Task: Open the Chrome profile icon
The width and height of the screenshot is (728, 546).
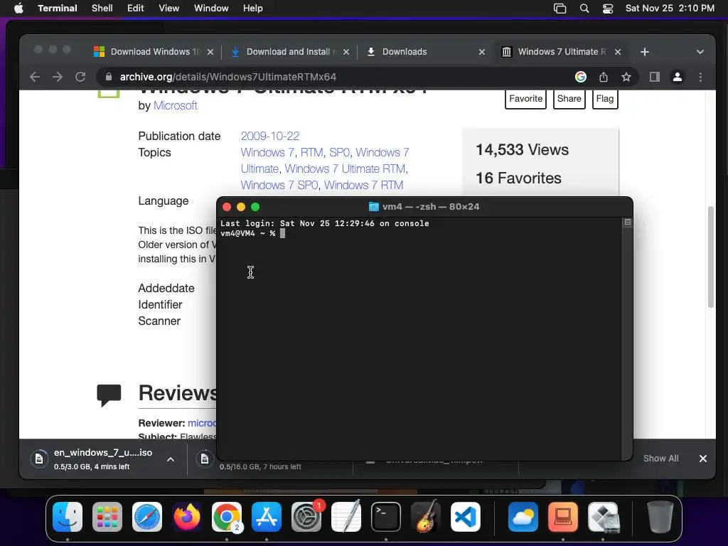Action: tap(678, 77)
